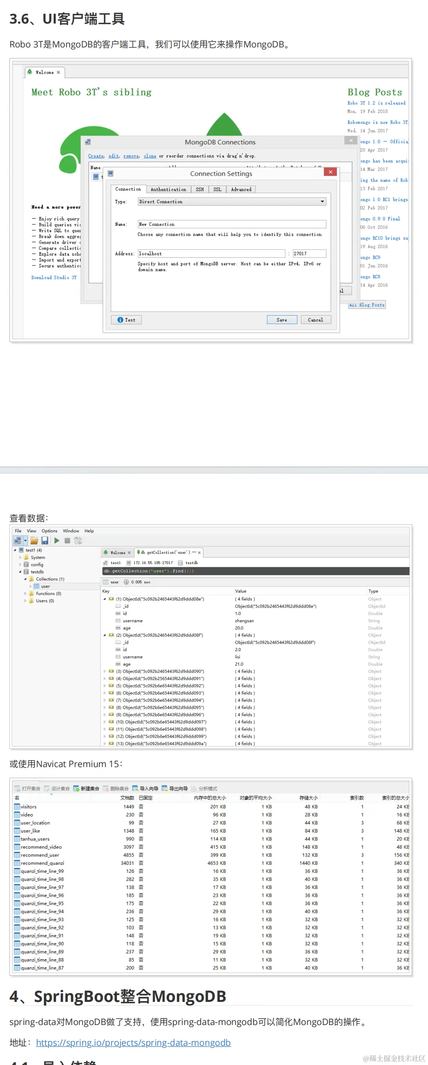Switch to the SSL tab
This screenshot has width=428, height=1065.
click(218, 189)
